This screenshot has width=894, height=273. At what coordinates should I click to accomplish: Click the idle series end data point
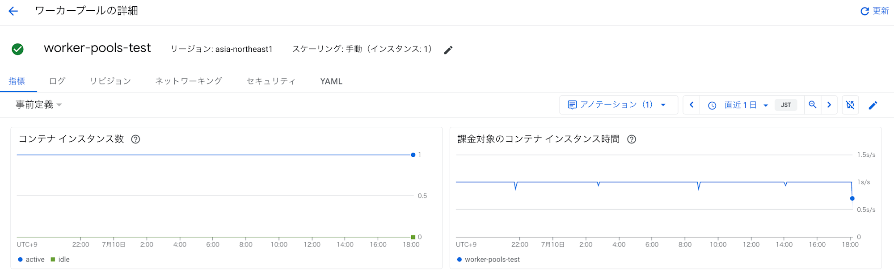coord(413,237)
